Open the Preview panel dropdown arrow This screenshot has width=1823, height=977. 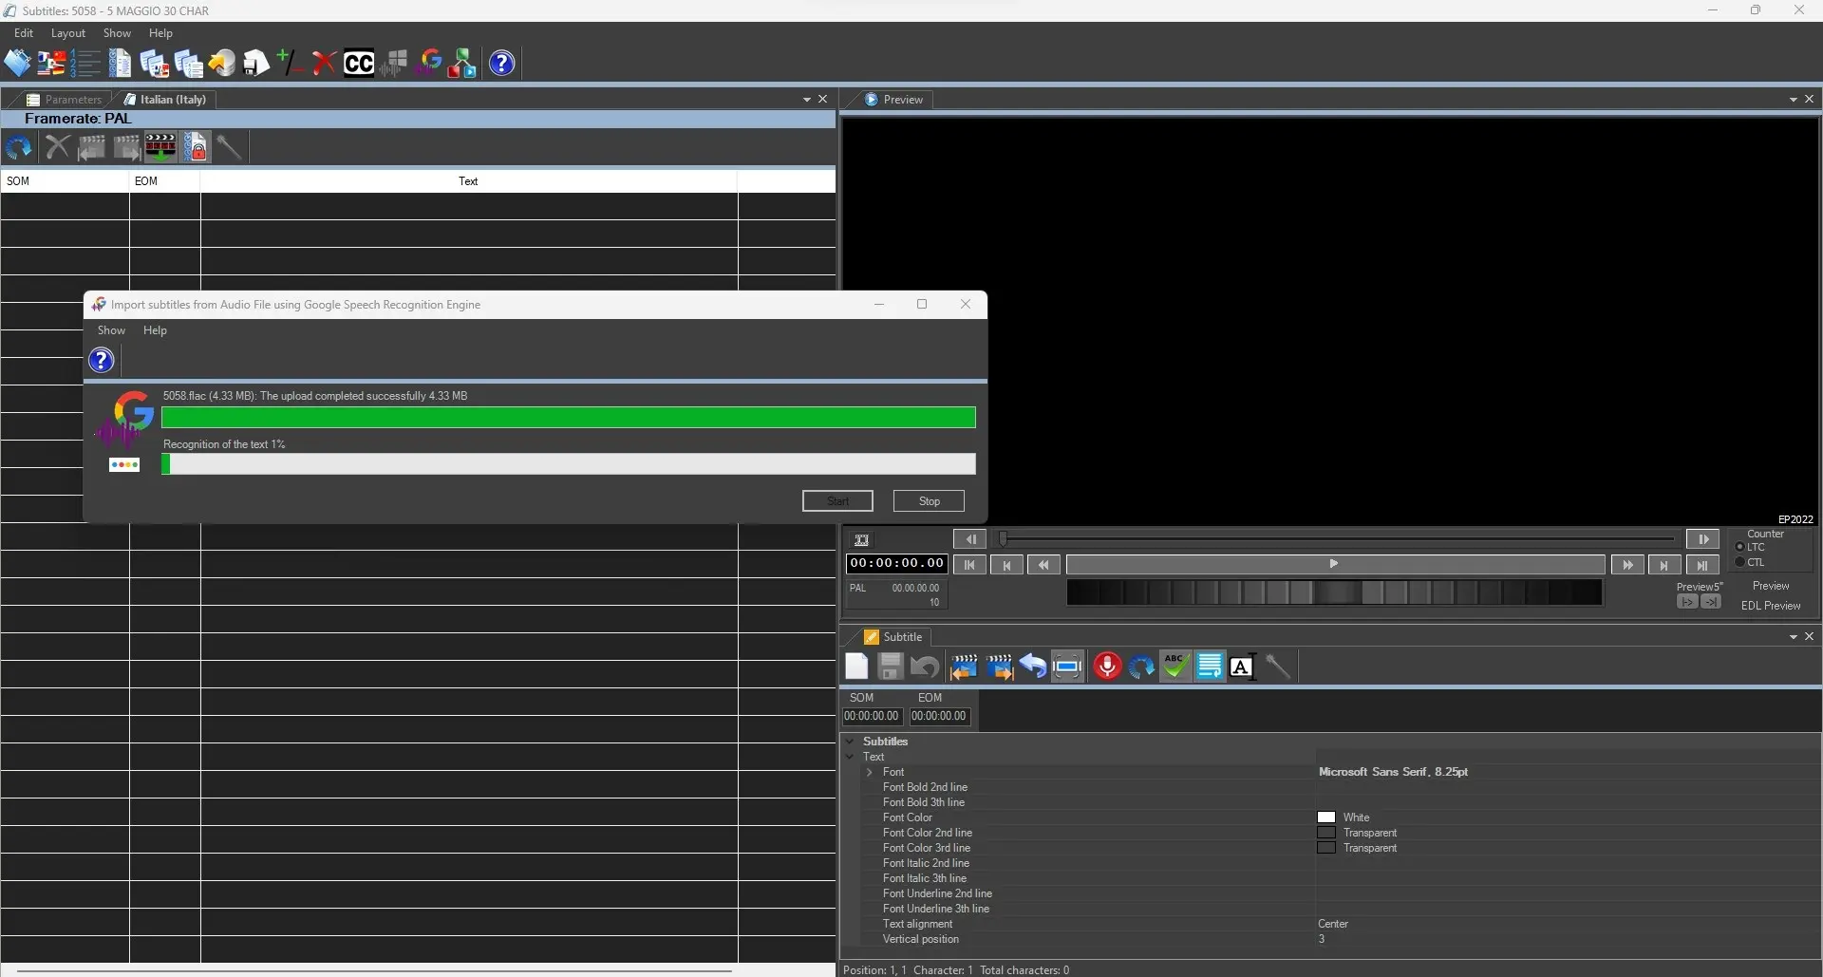click(x=1793, y=100)
